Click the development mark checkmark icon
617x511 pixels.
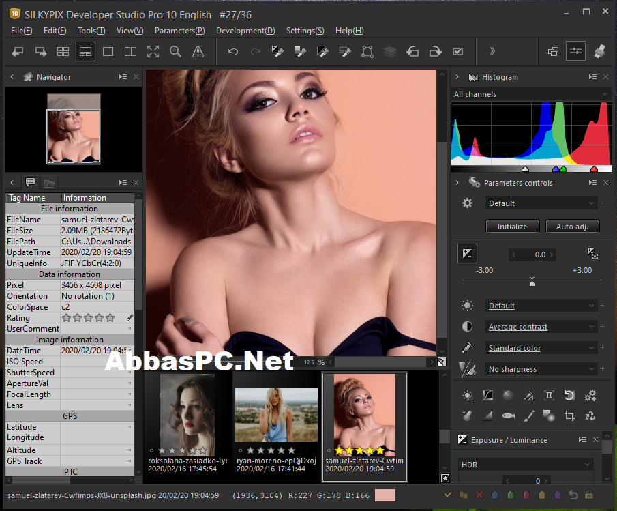[x=457, y=52]
